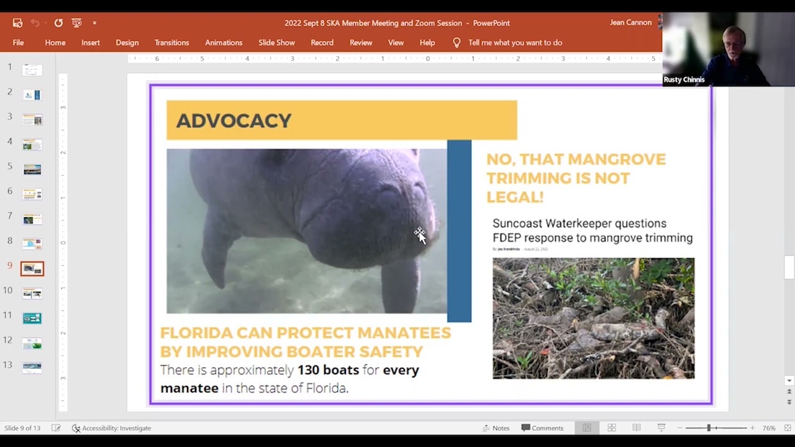The height and width of the screenshot is (447, 795).
Task: Go to the Review ribbon tab
Action: 361,43
